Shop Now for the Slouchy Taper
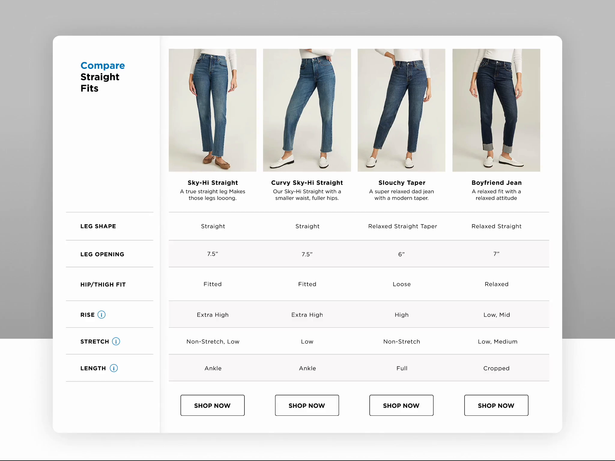 point(401,405)
